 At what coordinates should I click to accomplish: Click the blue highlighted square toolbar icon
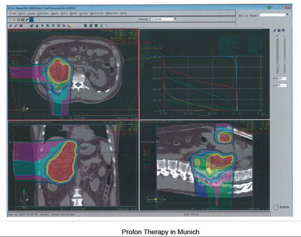[31, 19]
